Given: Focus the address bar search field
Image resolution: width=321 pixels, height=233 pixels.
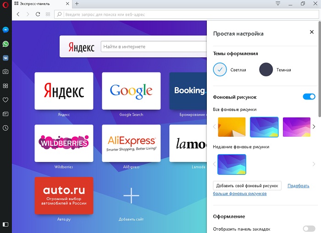Looking at the screenshot, I should [187, 14].
